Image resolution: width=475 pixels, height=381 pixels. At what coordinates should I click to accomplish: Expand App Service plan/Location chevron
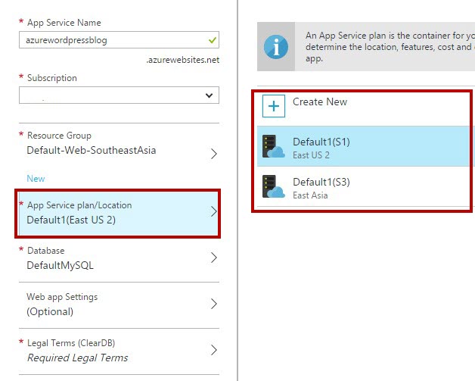pyautogui.click(x=214, y=211)
